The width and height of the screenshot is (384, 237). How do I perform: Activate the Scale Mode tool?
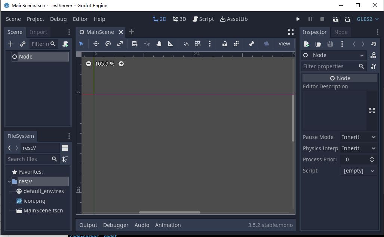[120, 44]
